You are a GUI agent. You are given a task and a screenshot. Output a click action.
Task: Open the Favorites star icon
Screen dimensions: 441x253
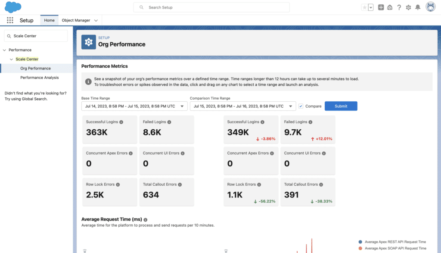pos(365,7)
